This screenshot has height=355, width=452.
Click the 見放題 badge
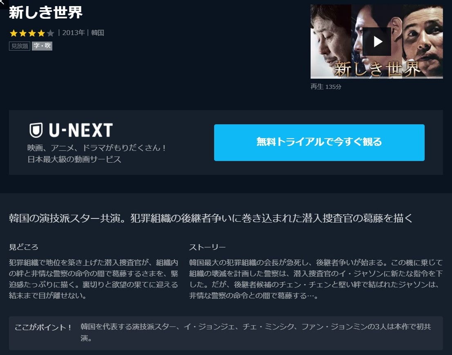point(20,46)
